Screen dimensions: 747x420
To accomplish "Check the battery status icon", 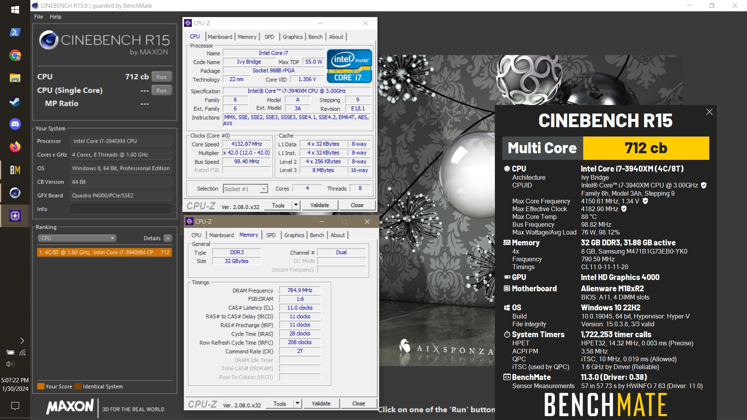I will pos(11,353).
